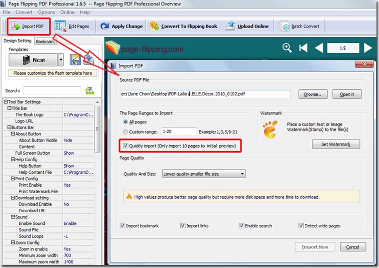Start Convert To Flipping Book
The width and height of the screenshot is (379, 268).
tap(183, 26)
